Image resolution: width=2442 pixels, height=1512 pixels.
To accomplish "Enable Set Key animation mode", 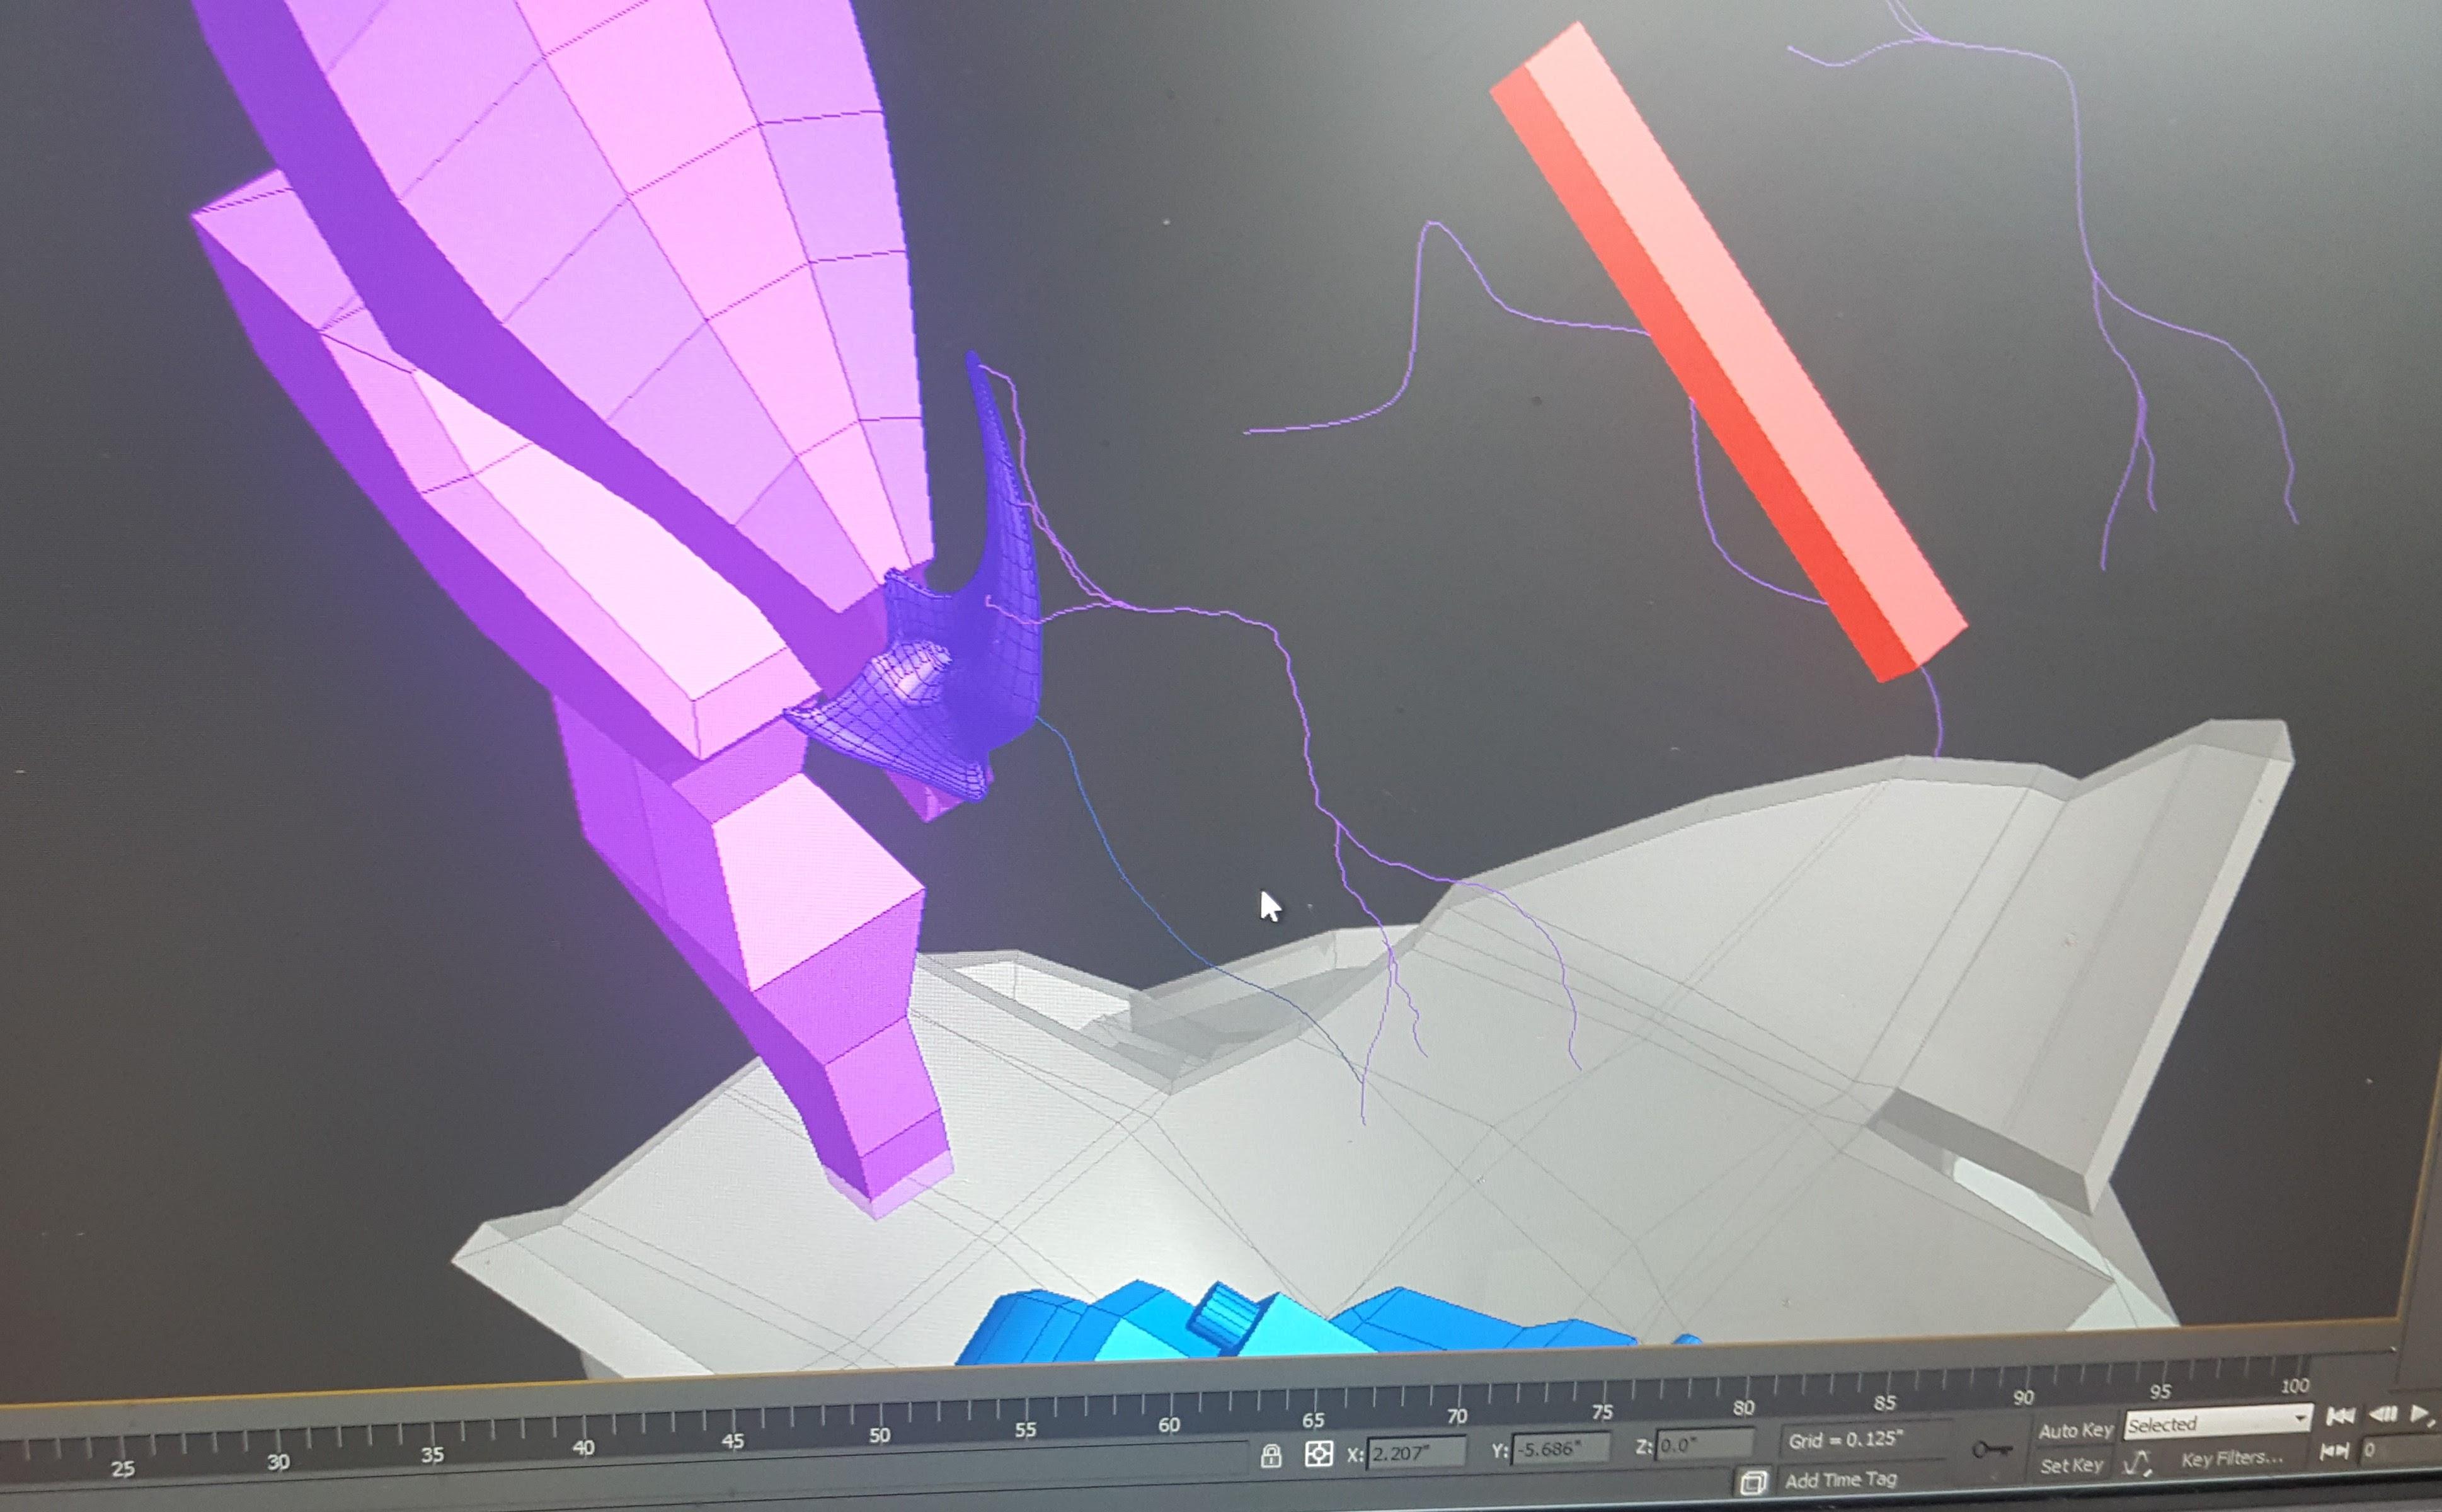I will point(2071,1465).
